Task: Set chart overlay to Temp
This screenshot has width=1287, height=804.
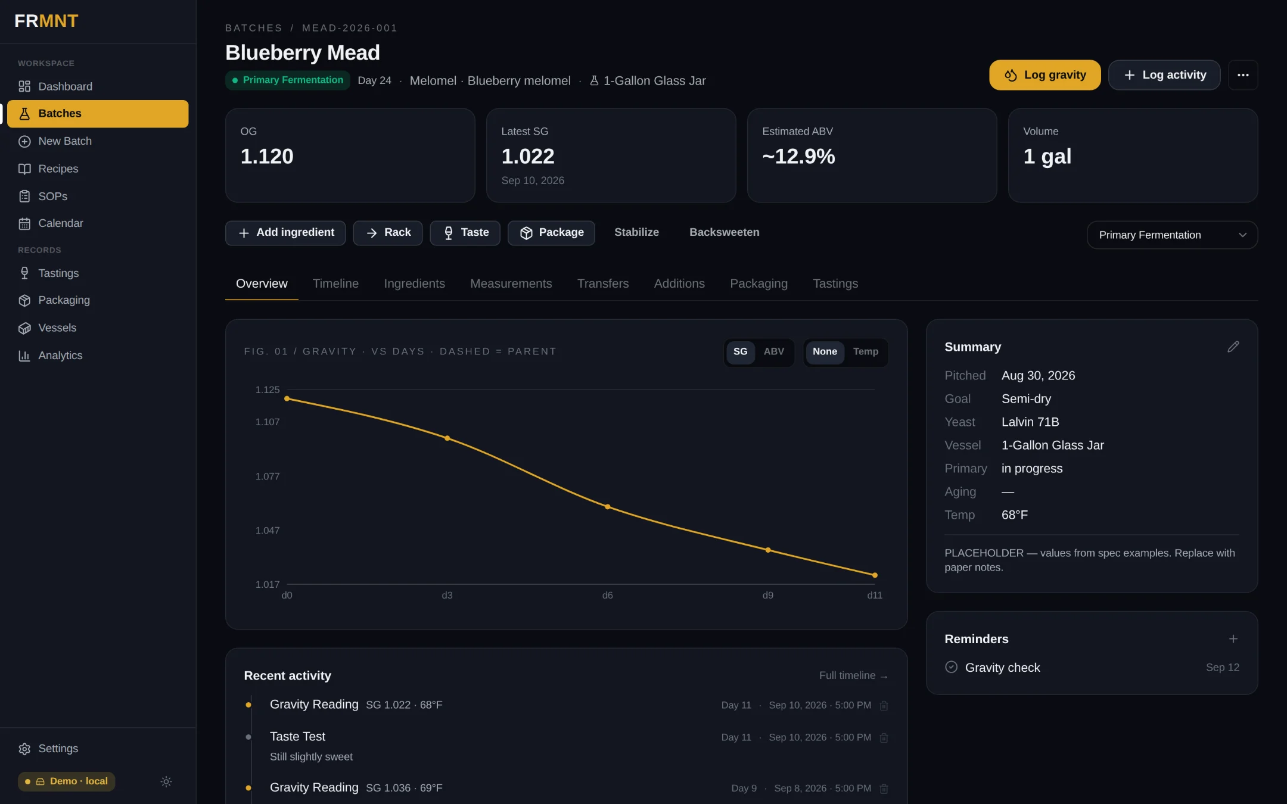Action: coord(866,352)
